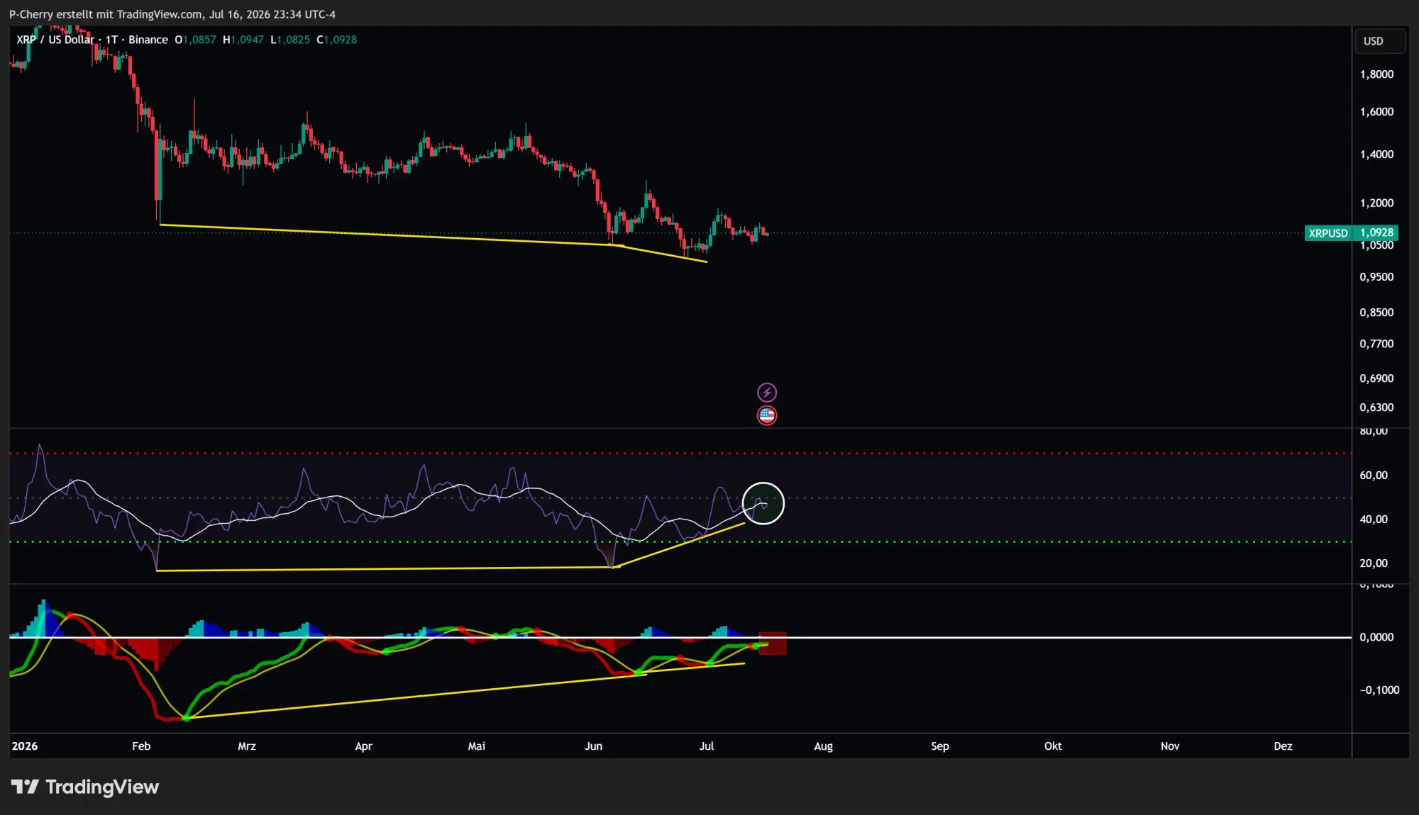This screenshot has width=1419, height=815.
Task: Click the red rectangle on the MACD panel
Action: coord(773,643)
